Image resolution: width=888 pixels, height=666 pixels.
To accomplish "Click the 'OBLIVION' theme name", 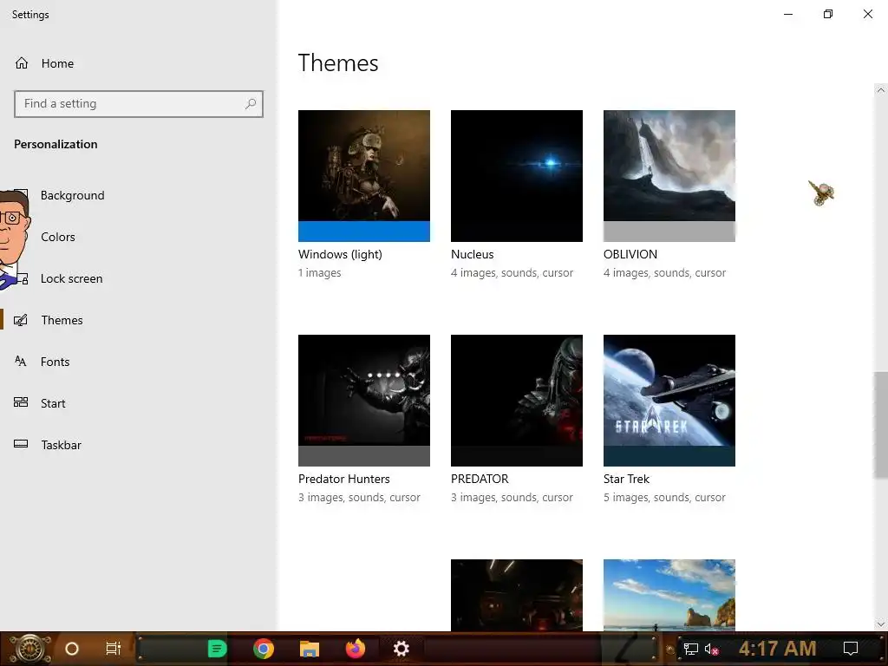I will tap(630, 254).
